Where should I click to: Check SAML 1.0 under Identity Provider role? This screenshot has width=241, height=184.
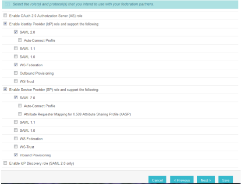16,57
